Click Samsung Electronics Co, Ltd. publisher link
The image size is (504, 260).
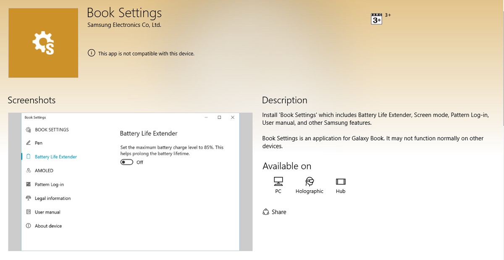[x=124, y=25]
